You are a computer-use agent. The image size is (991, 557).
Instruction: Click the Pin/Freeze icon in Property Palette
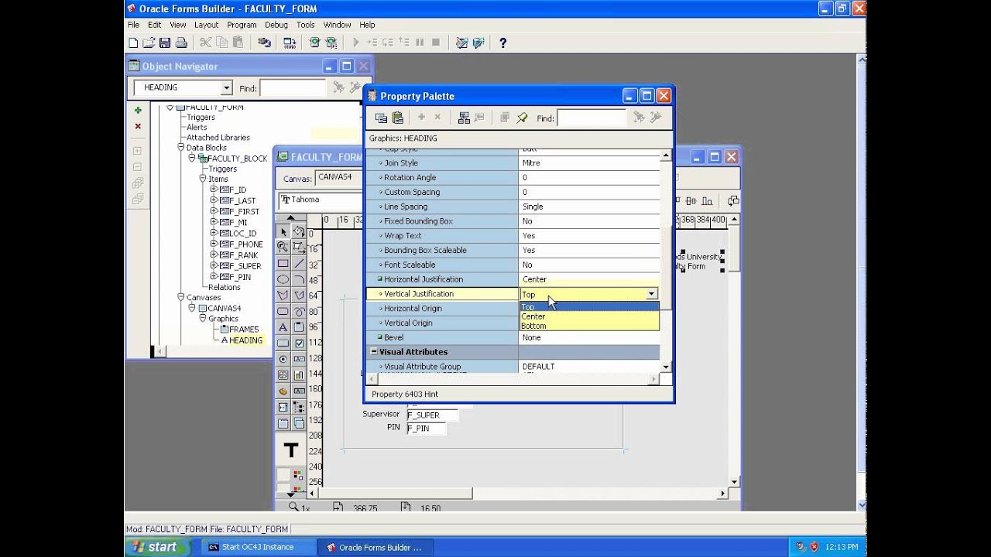click(522, 118)
